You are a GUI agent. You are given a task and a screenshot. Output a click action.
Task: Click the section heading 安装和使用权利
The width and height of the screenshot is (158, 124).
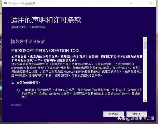point(28,83)
